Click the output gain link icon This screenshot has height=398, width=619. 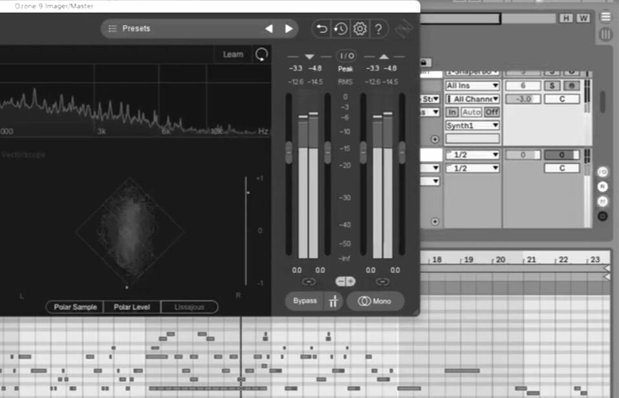point(383,282)
